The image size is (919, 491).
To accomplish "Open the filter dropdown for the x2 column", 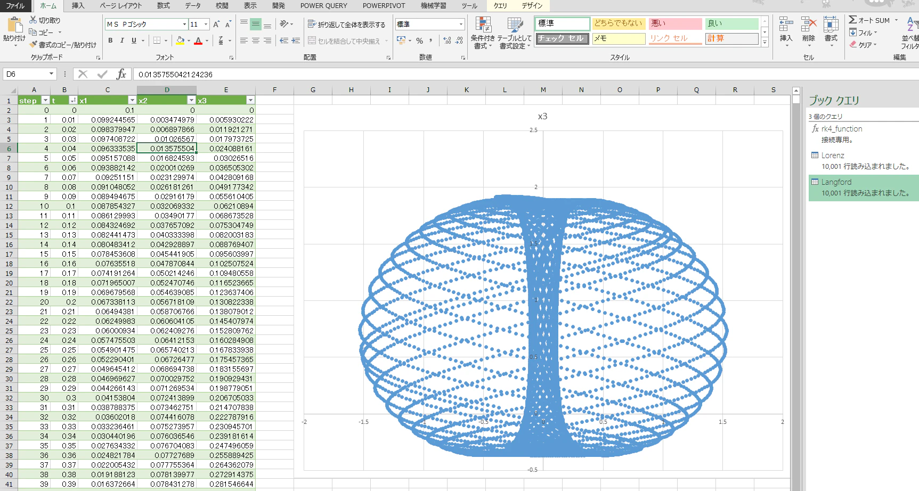I will point(191,101).
